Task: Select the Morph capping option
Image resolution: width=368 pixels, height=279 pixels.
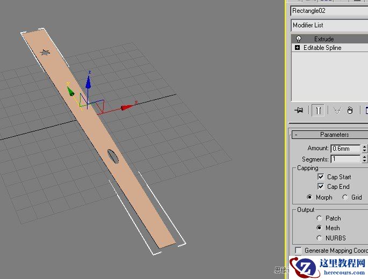Action: tap(309, 197)
